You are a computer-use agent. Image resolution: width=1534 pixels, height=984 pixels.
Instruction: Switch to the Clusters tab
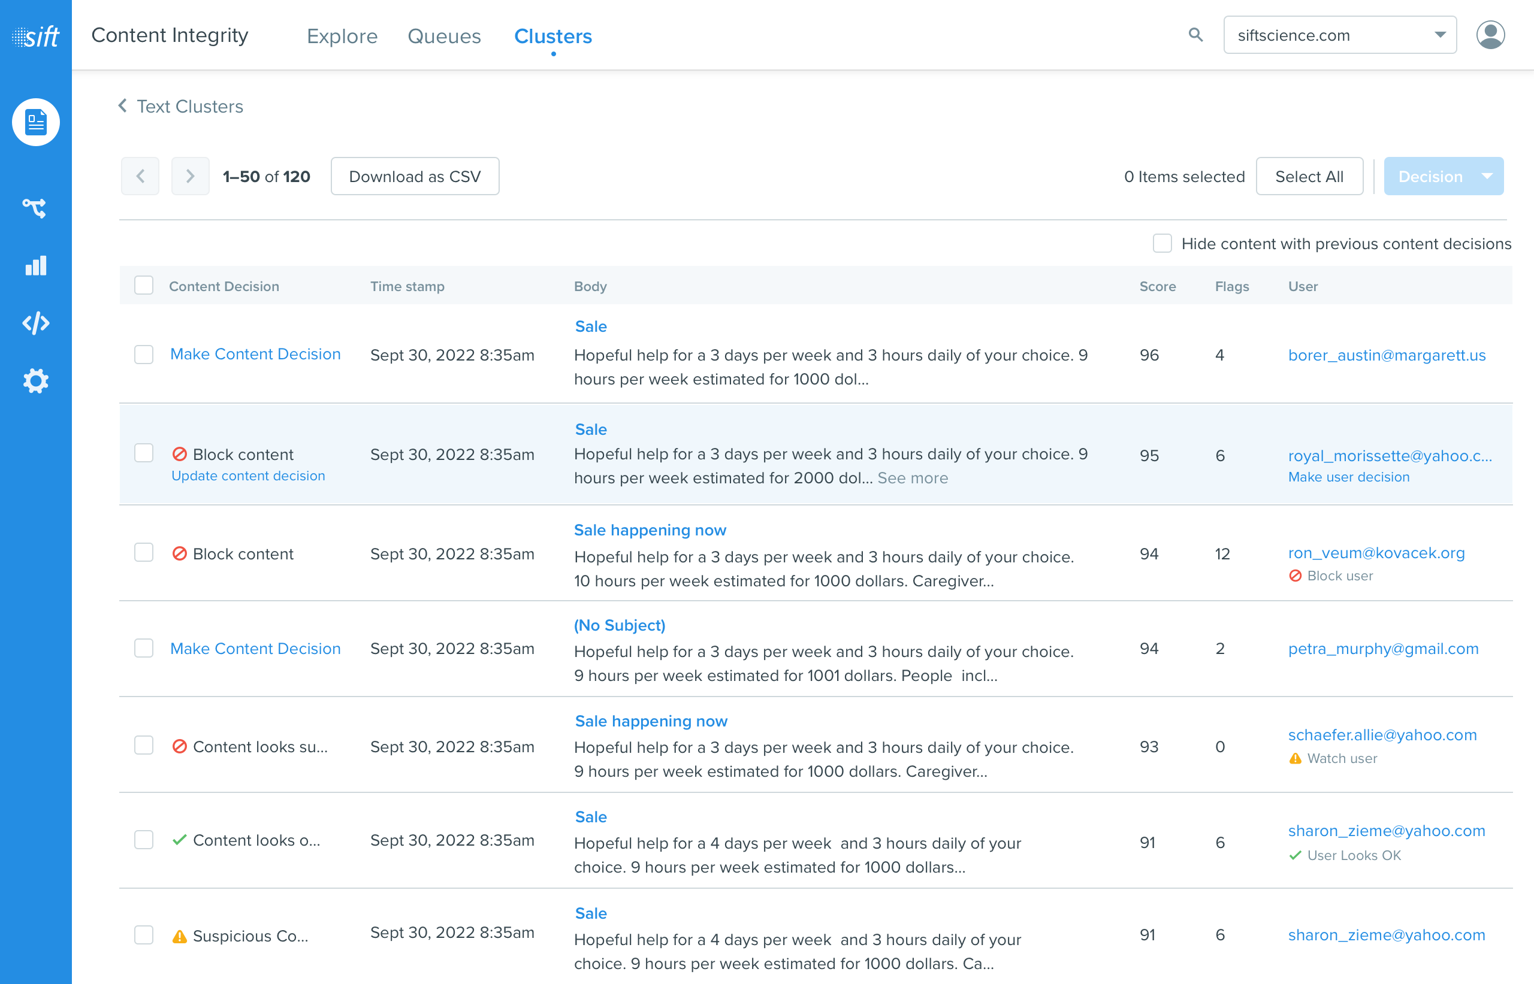(x=553, y=37)
